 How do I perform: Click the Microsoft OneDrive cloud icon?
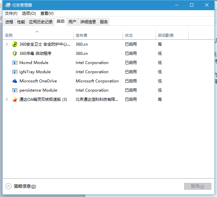[15, 81]
